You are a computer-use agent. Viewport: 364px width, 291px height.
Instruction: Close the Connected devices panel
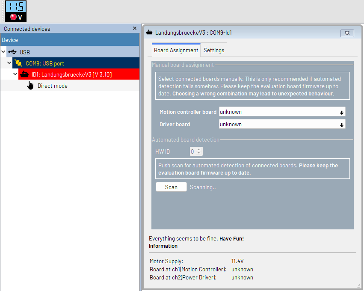(135, 28)
